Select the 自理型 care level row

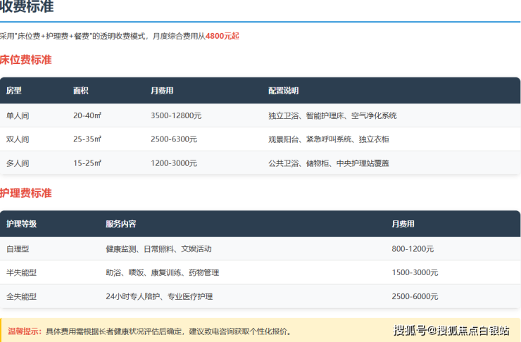coord(18,248)
